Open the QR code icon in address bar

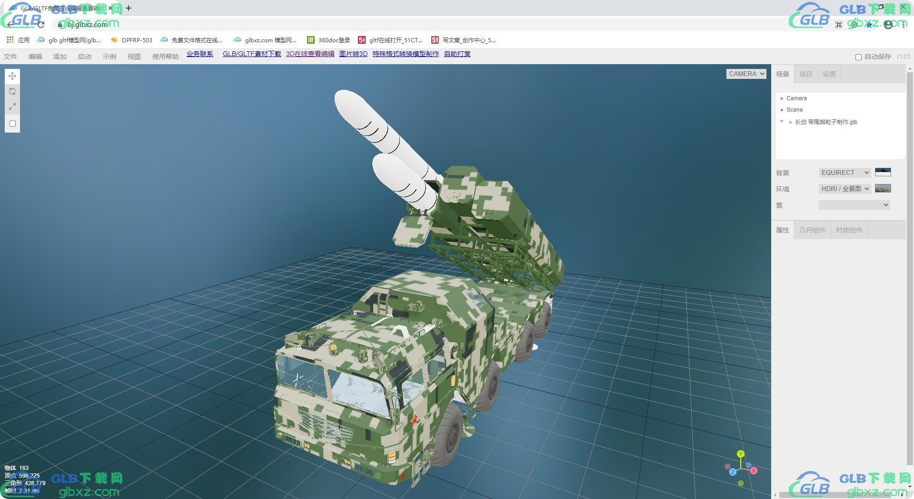pos(839,24)
